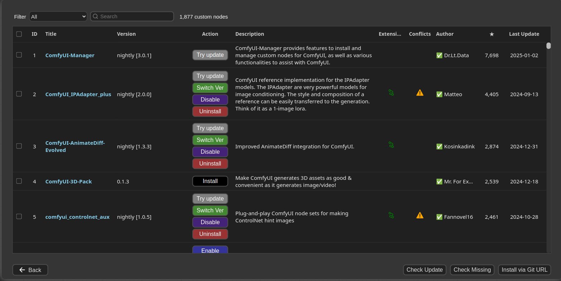Image resolution: width=561 pixels, height=281 pixels.
Task: Toggle the select-all checkbox in the header
Action: (x=19, y=34)
